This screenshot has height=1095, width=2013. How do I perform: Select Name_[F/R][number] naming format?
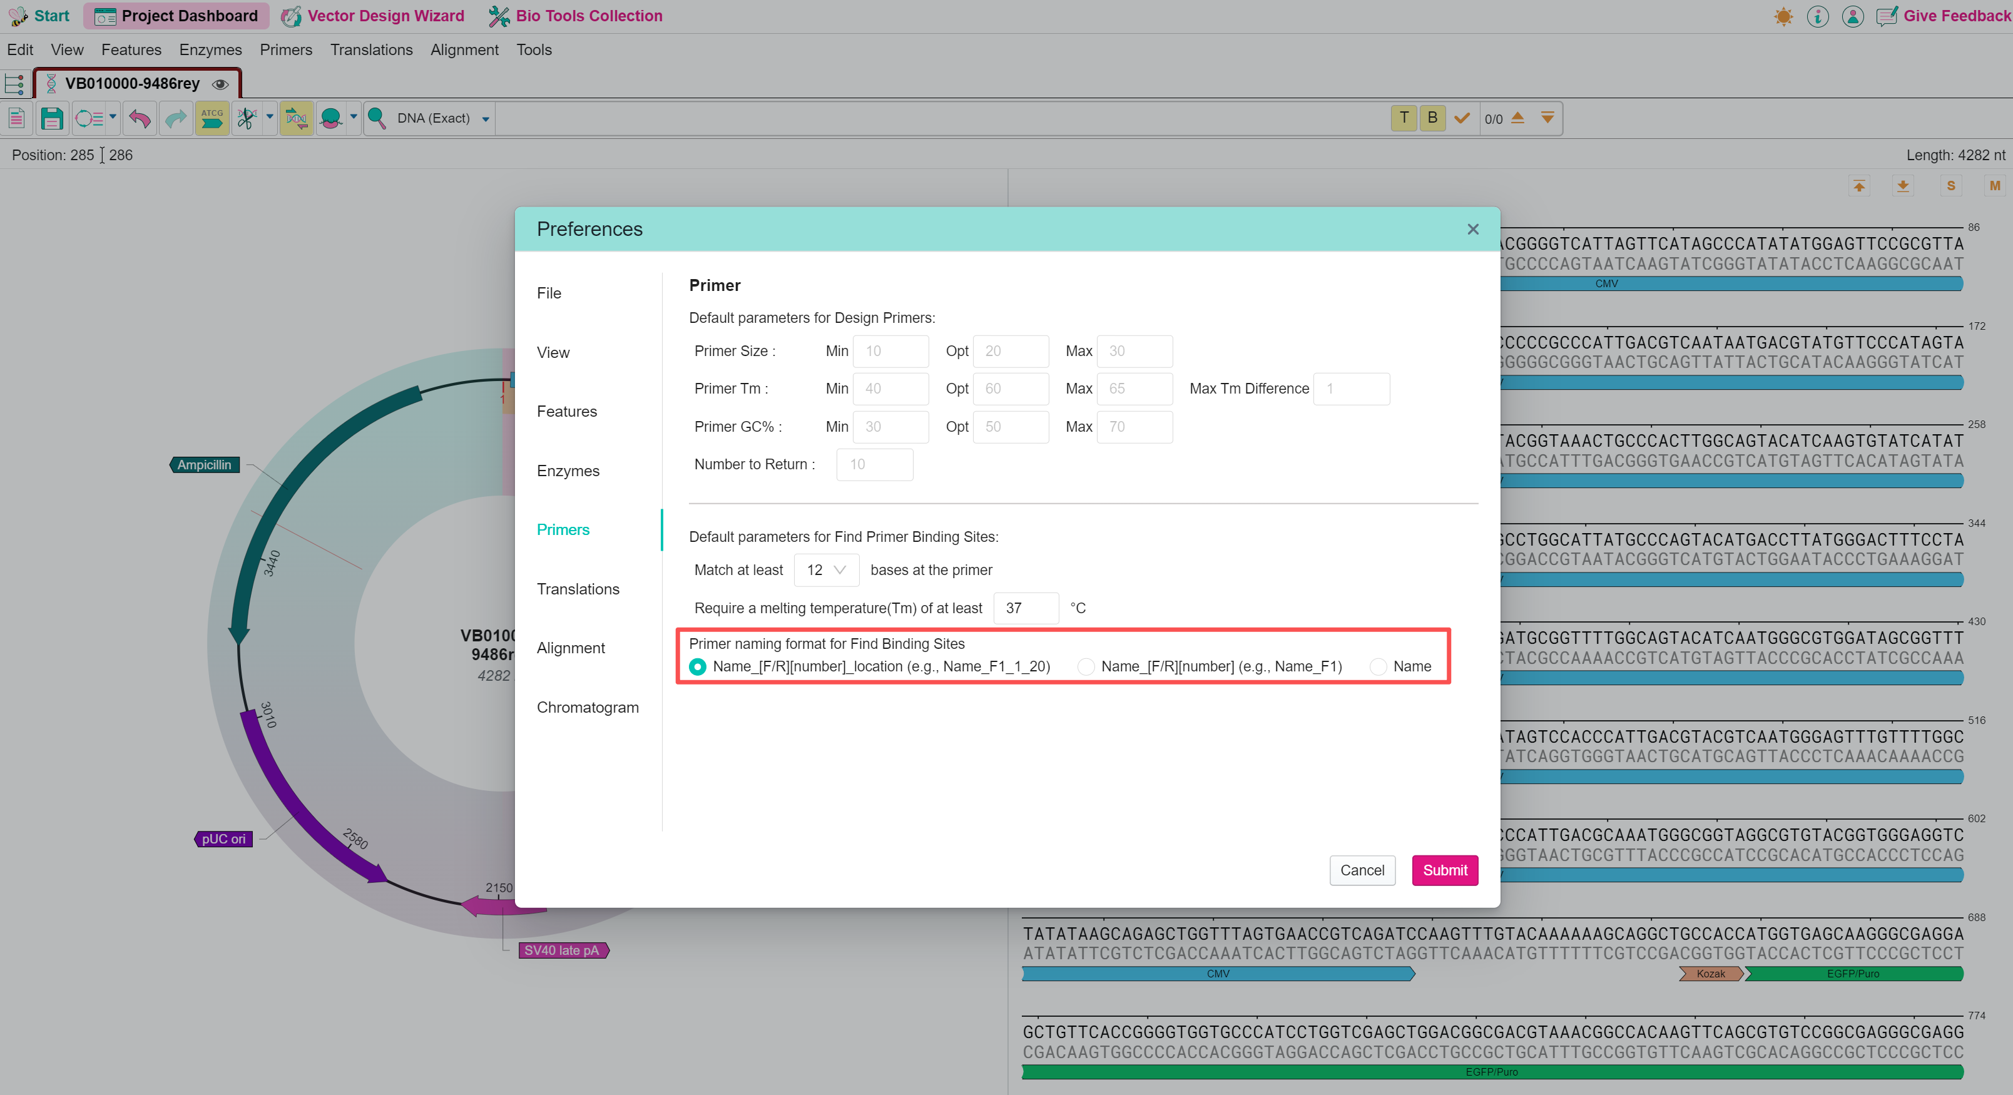coord(1086,666)
